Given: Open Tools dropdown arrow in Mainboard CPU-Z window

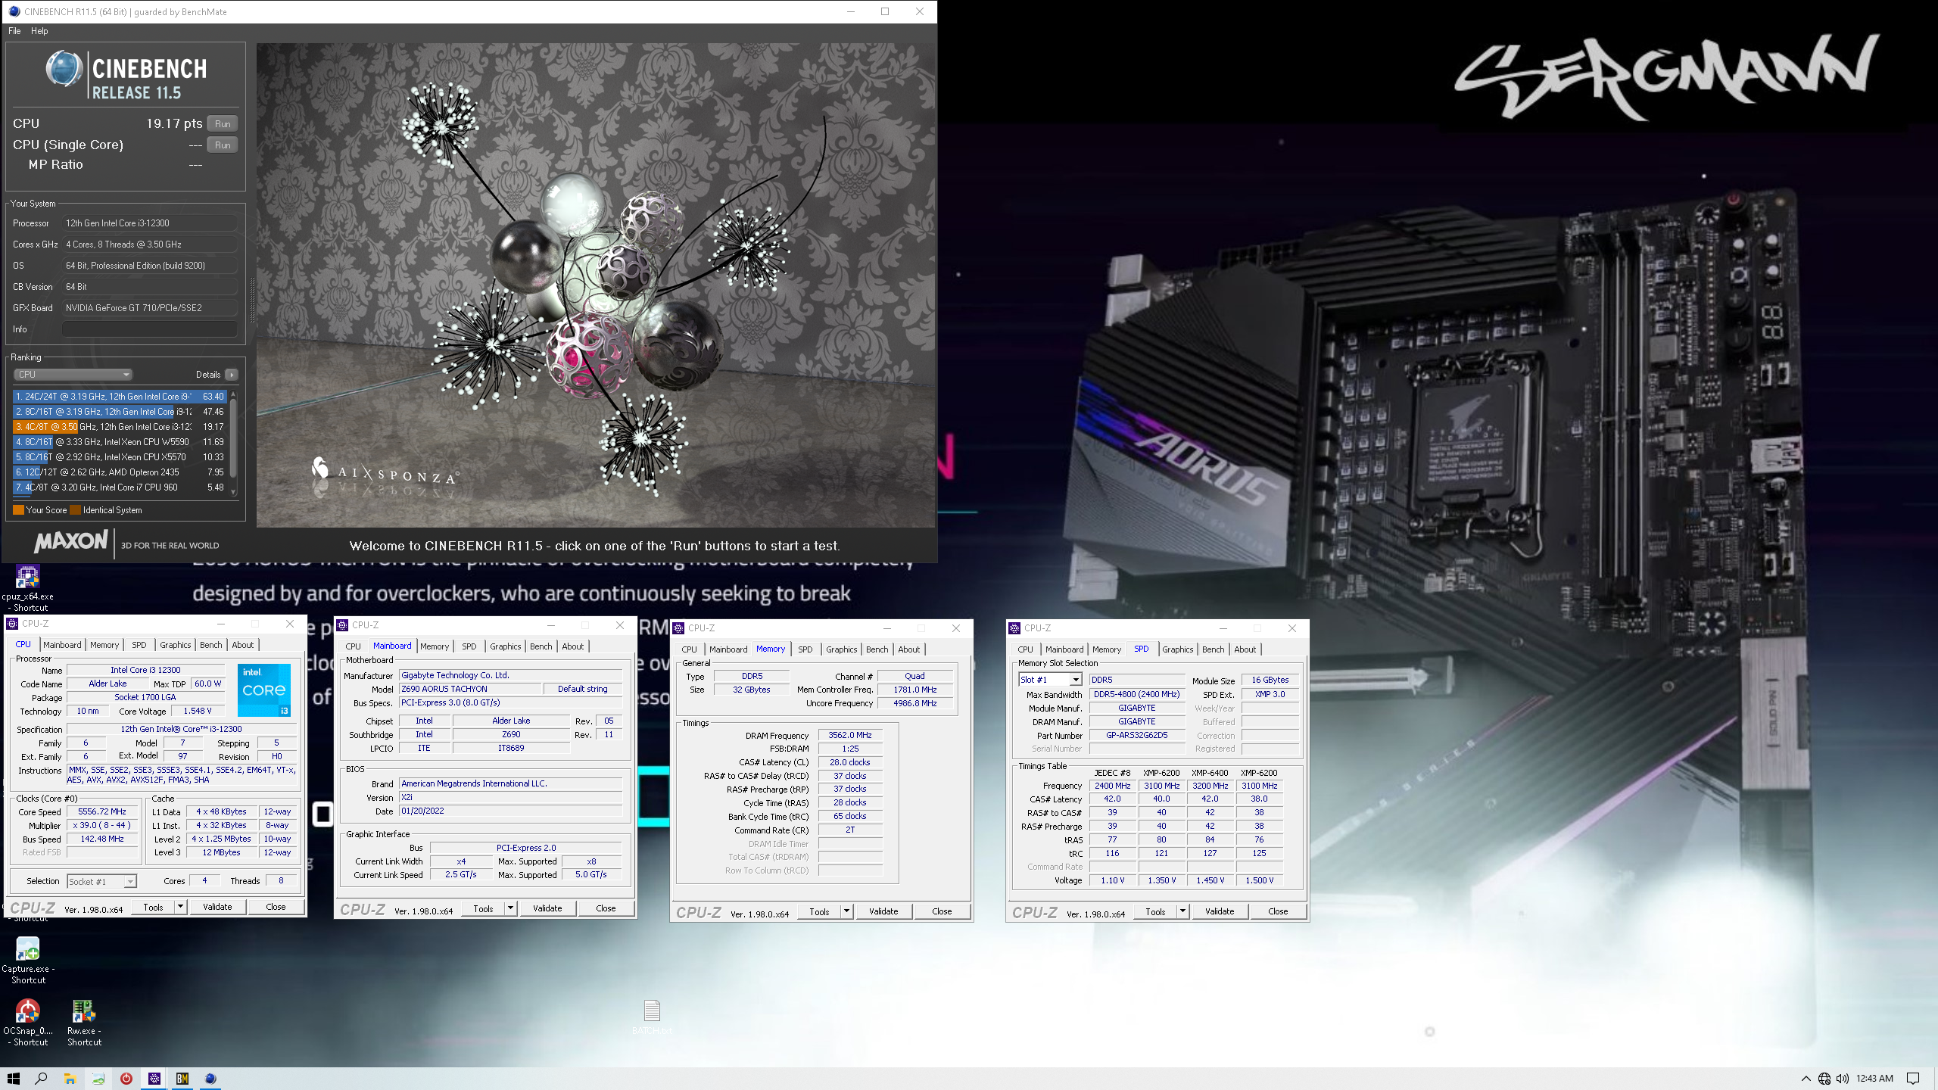Looking at the screenshot, I should [510, 908].
